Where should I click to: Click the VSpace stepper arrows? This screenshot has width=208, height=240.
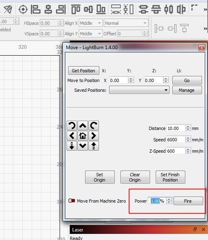pyautogui.click(x=60, y=33)
